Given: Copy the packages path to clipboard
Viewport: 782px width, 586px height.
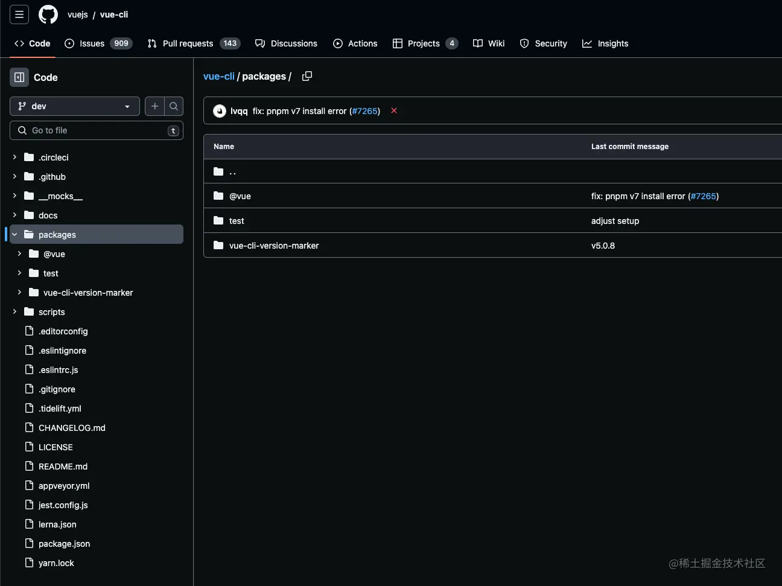Looking at the screenshot, I should (x=307, y=76).
